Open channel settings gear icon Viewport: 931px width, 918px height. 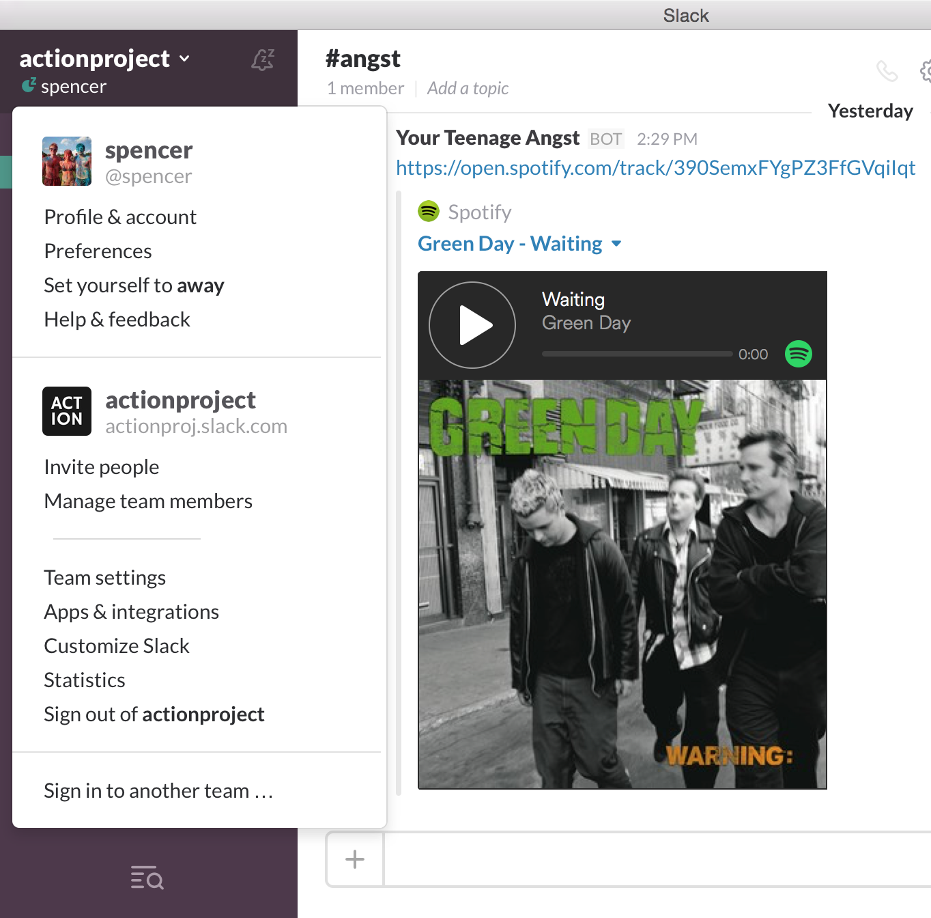pos(925,70)
